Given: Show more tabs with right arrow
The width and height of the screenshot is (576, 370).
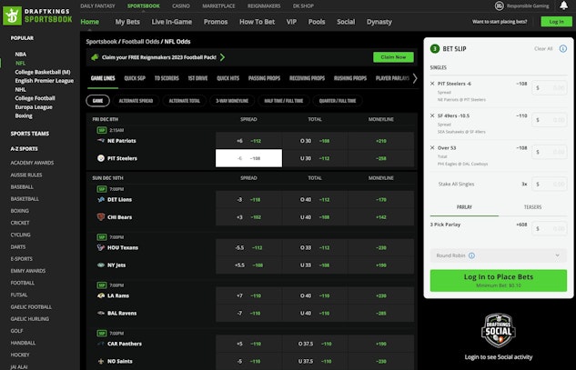Looking at the screenshot, I should tap(415, 78).
